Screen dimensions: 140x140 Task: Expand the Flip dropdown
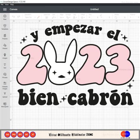coord(75,17)
